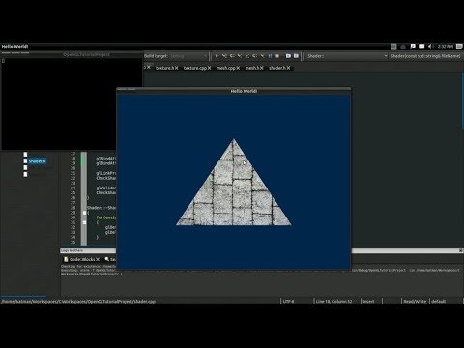Click the Hello World! render window title bar

[x=234, y=91]
